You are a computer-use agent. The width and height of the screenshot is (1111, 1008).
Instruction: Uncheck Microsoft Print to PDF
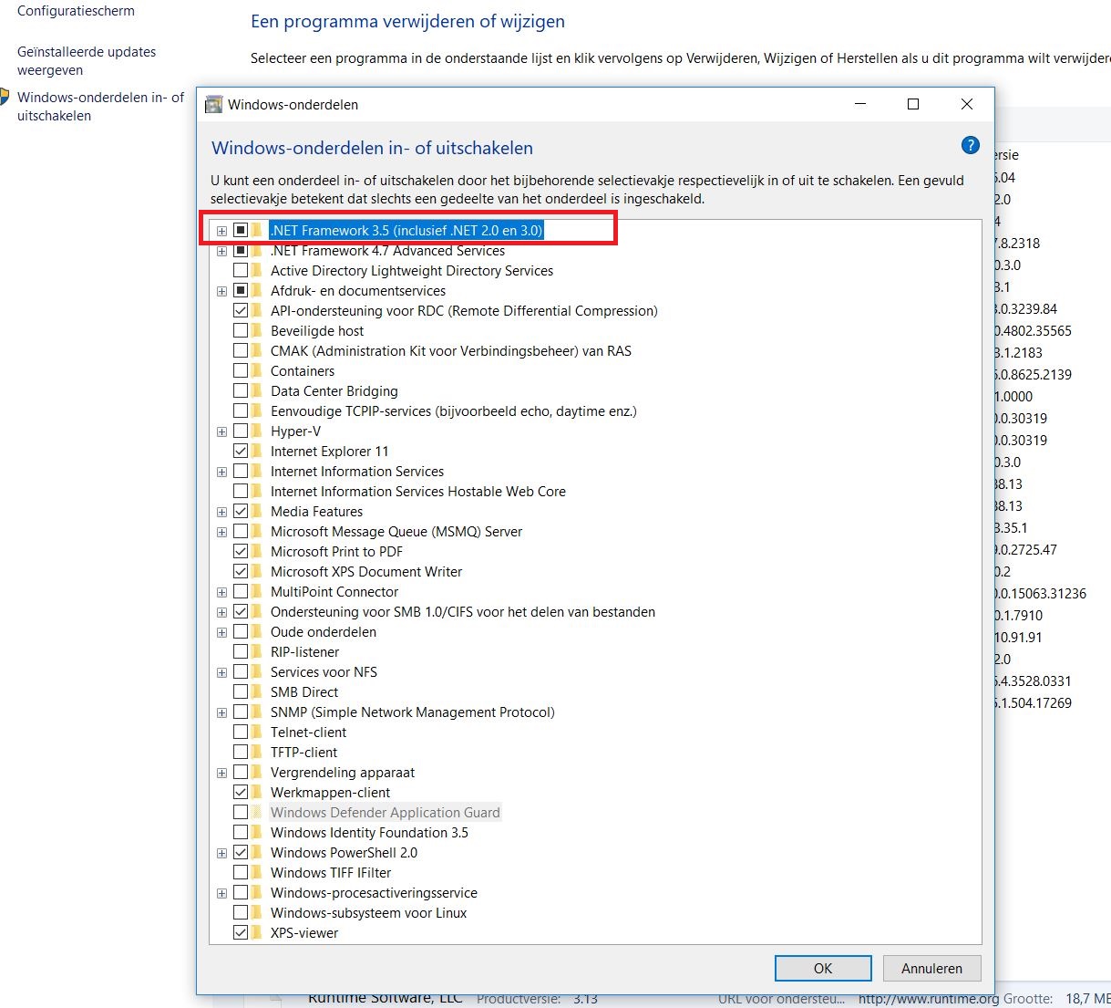[x=241, y=552]
